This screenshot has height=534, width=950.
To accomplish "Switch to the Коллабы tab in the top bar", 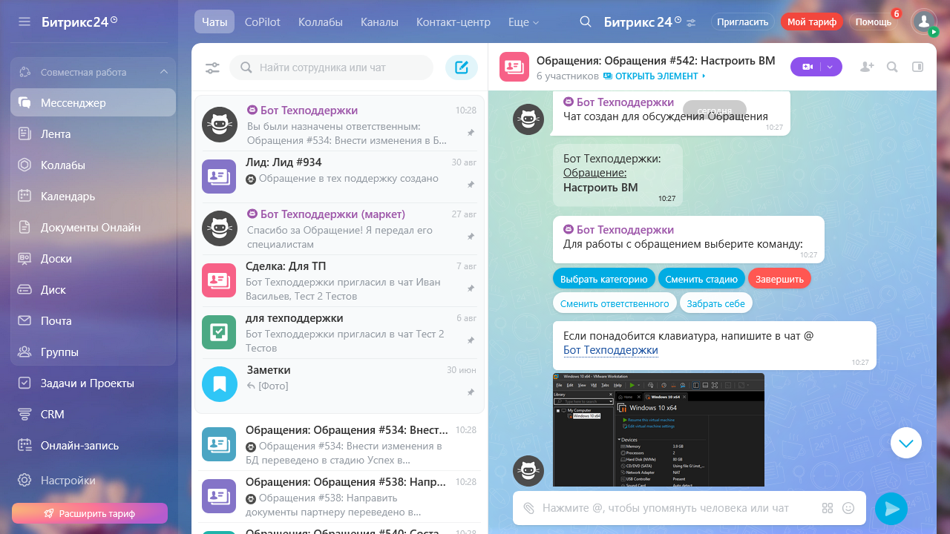I will point(321,22).
